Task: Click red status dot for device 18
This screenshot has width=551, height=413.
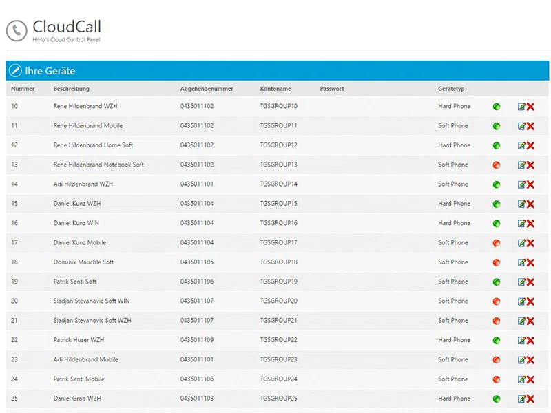Action: 497,262
